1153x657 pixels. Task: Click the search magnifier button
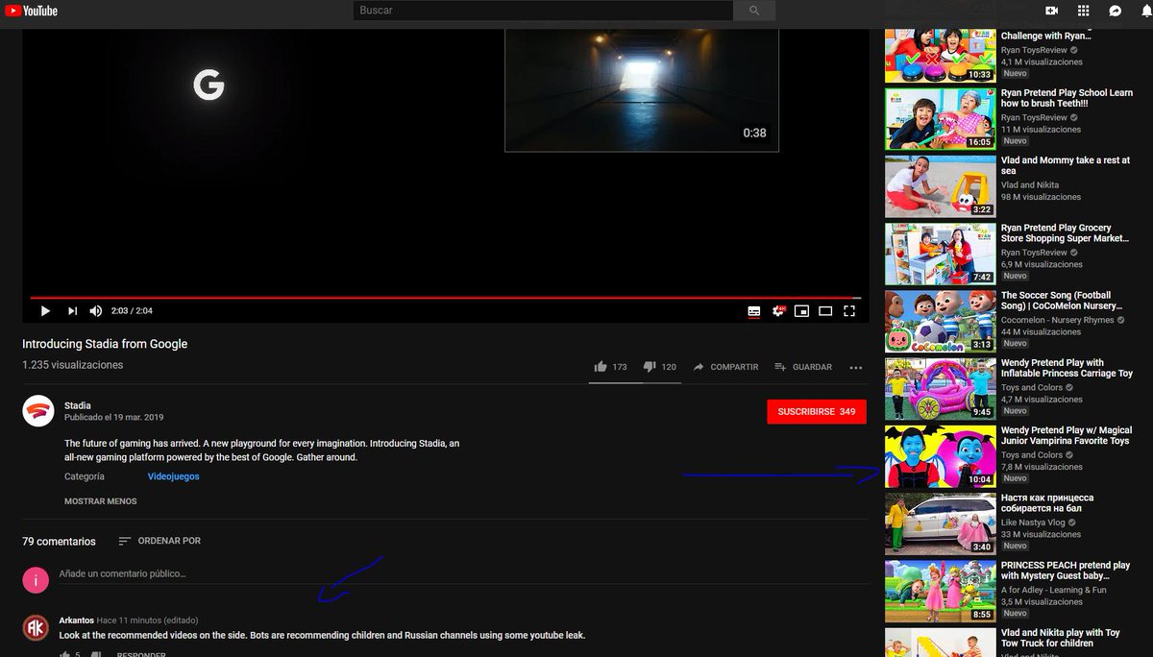tap(754, 11)
